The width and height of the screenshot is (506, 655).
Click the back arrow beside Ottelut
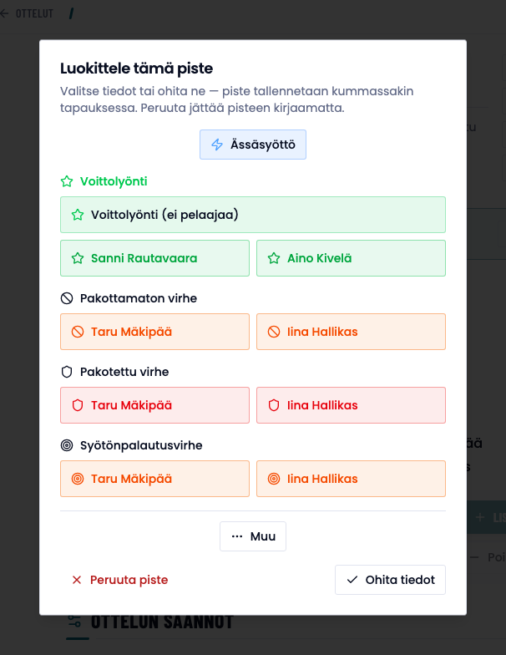click(5, 13)
